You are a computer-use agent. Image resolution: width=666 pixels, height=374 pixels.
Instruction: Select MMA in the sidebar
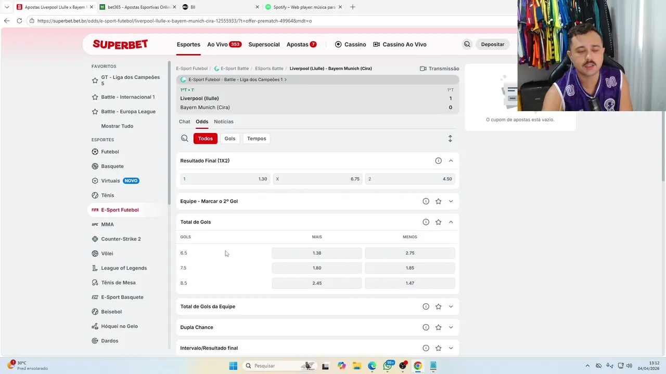click(x=107, y=224)
